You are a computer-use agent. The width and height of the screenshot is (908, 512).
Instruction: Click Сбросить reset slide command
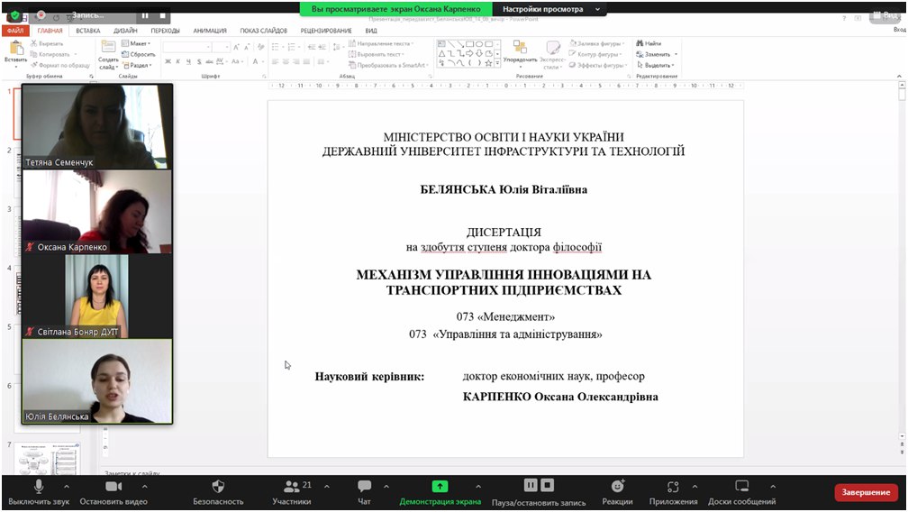139,54
